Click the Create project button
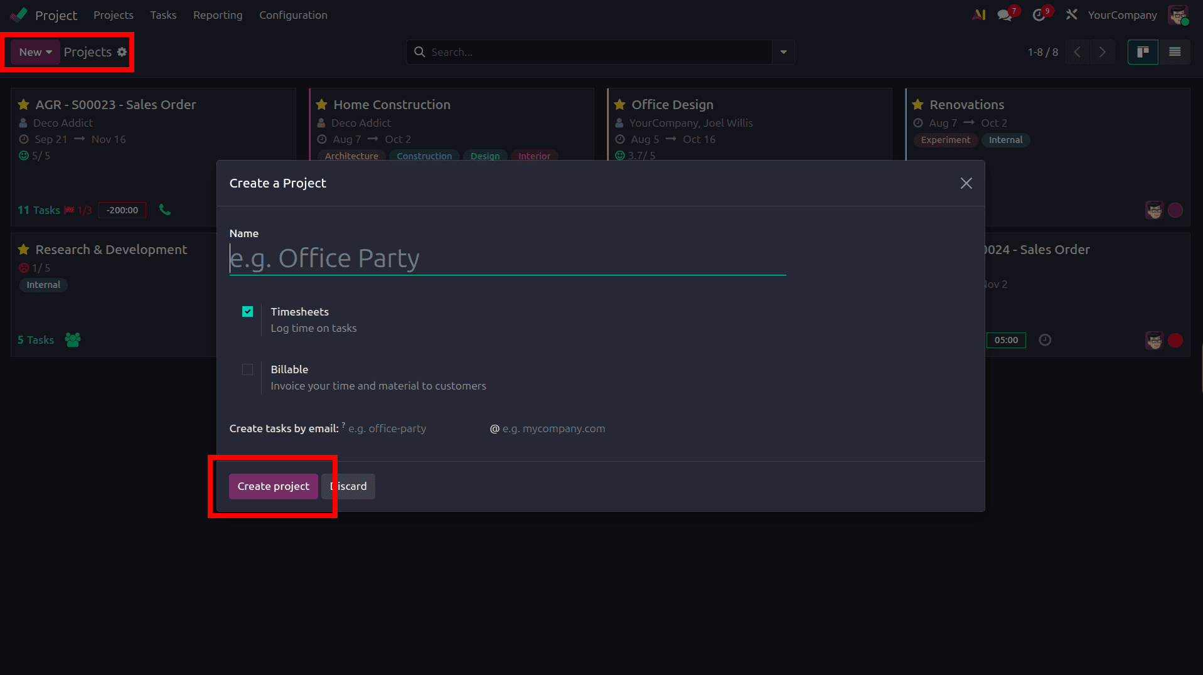The image size is (1203, 675). click(x=273, y=486)
